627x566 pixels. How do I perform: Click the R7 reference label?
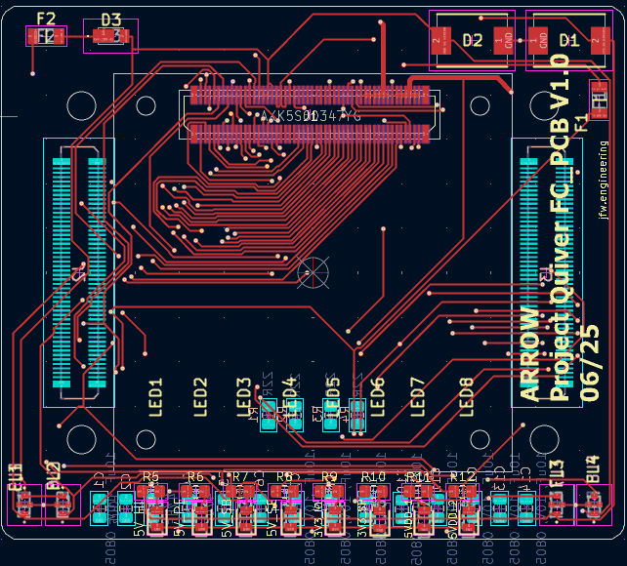tap(240, 476)
